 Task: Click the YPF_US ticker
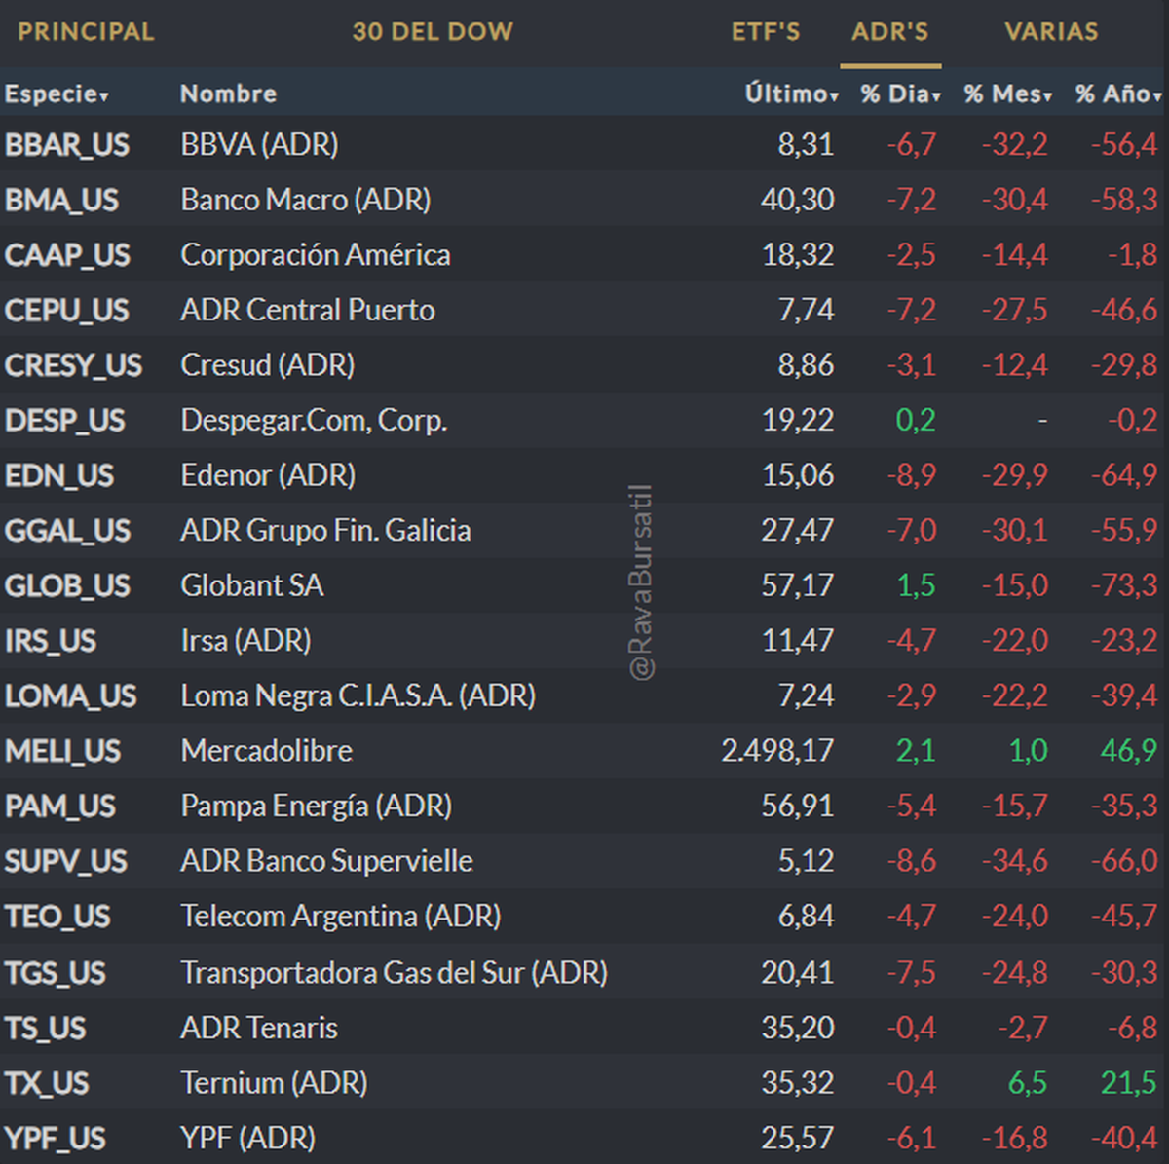56,1138
